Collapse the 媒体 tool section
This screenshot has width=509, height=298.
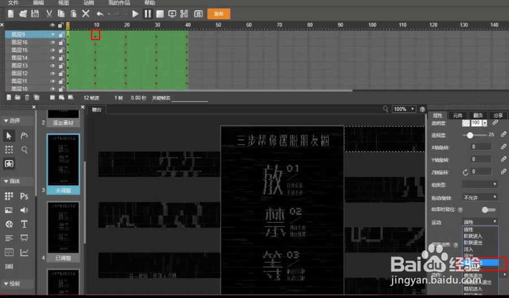click(6, 182)
